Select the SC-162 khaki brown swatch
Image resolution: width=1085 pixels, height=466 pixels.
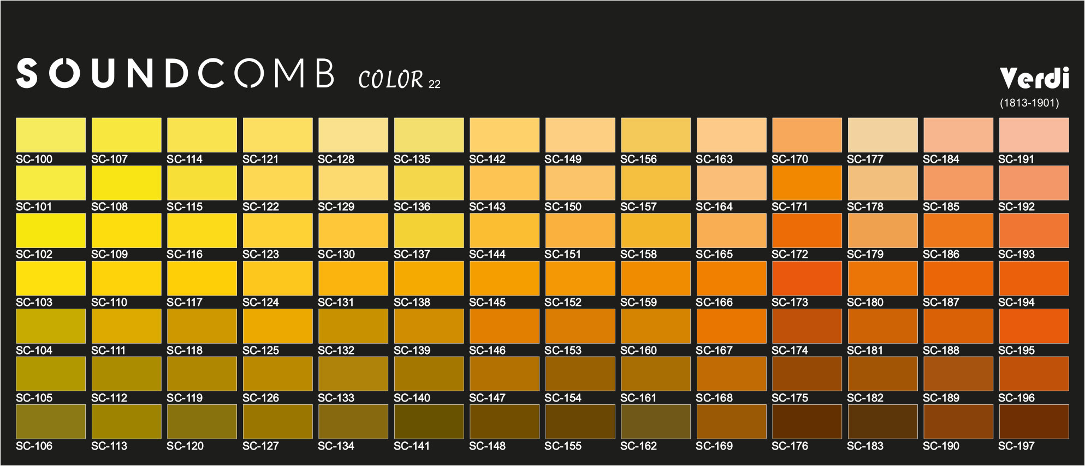[656, 422]
